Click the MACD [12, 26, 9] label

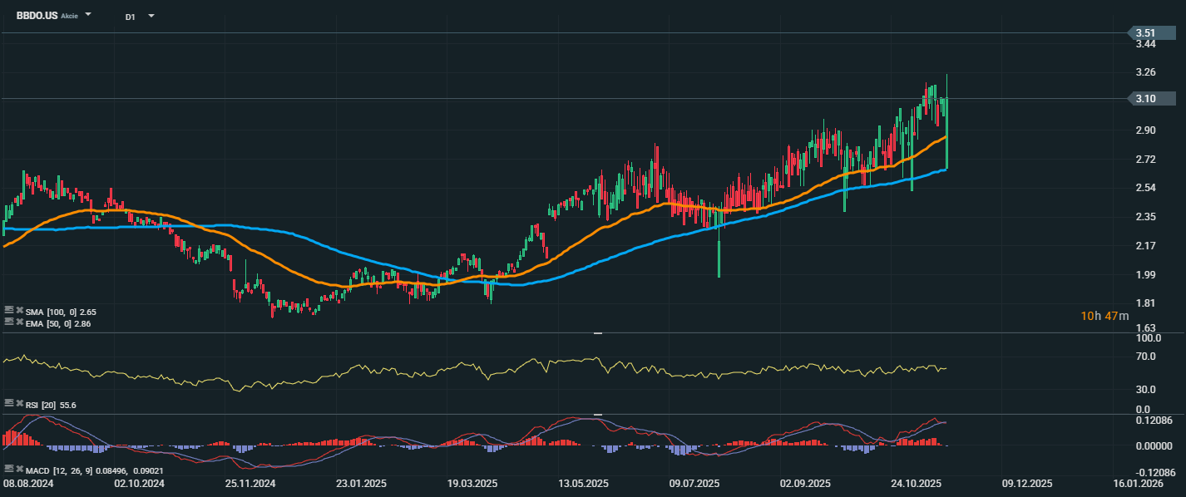point(57,470)
